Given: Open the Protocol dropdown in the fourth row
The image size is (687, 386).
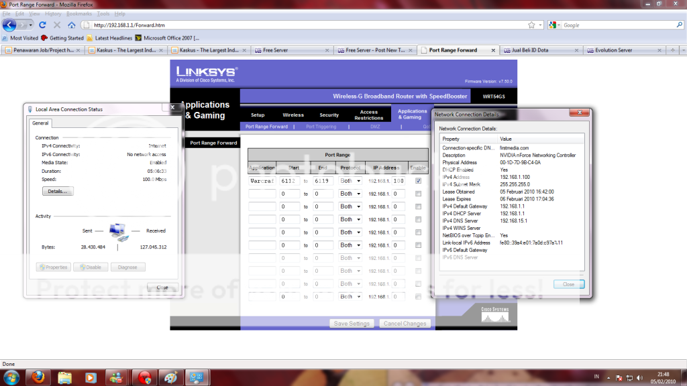Looking at the screenshot, I should (350, 219).
